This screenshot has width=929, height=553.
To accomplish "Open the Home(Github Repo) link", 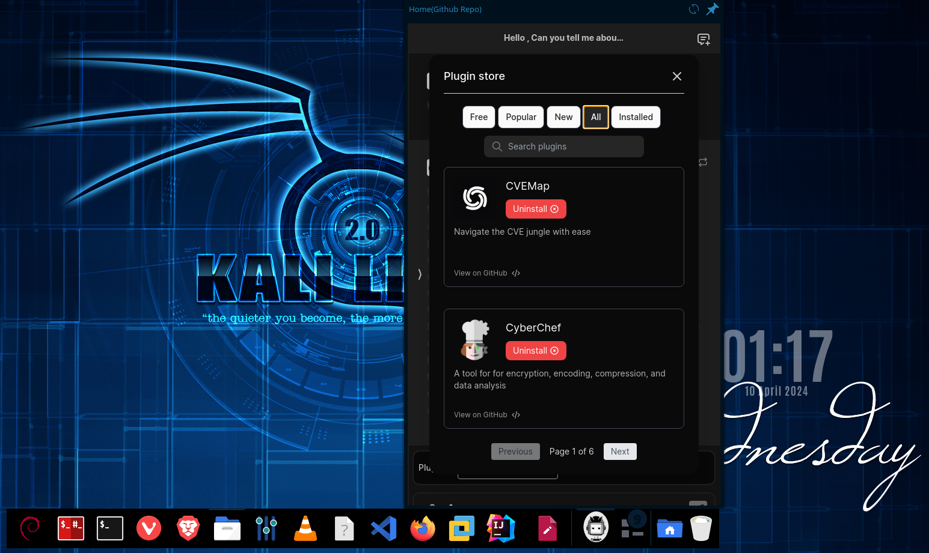I will coord(445,9).
